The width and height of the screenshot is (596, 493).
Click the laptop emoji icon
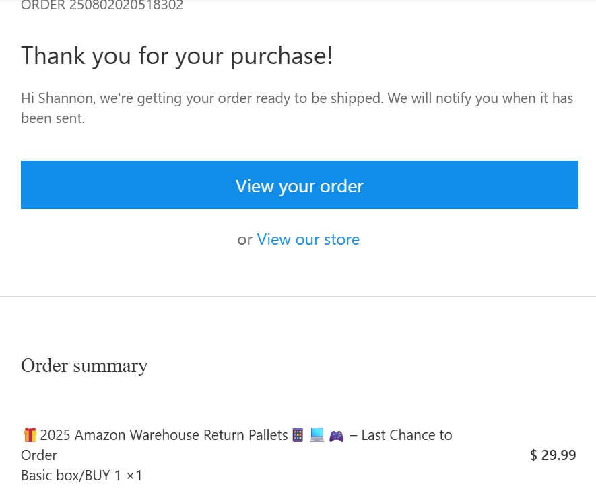pyautogui.click(x=317, y=435)
